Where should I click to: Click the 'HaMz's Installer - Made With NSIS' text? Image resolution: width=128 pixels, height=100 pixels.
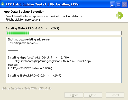point(27,88)
